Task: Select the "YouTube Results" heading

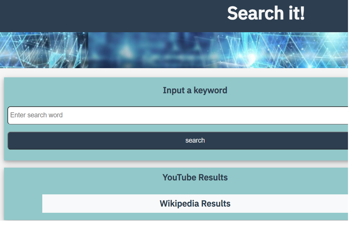Action: coord(195,177)
